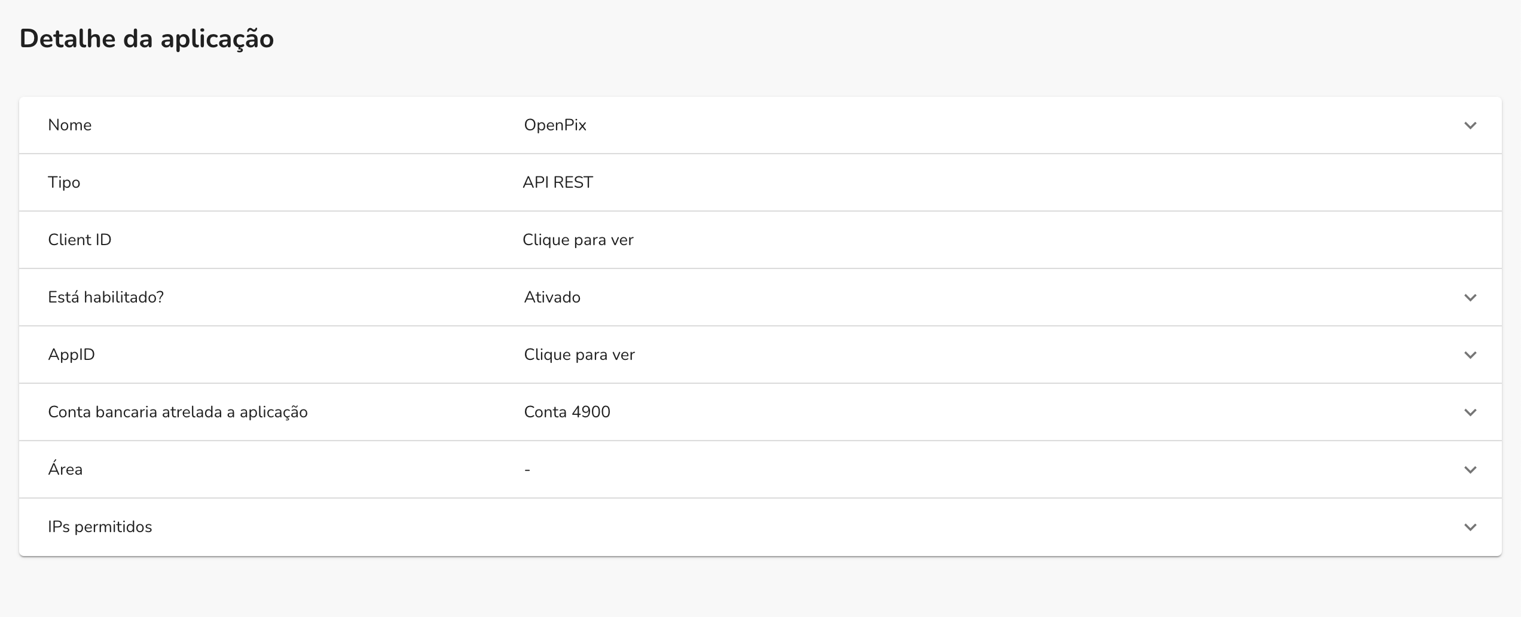1521x617 pixels.
Task: Select the Ativado status value
Action: 551,297
